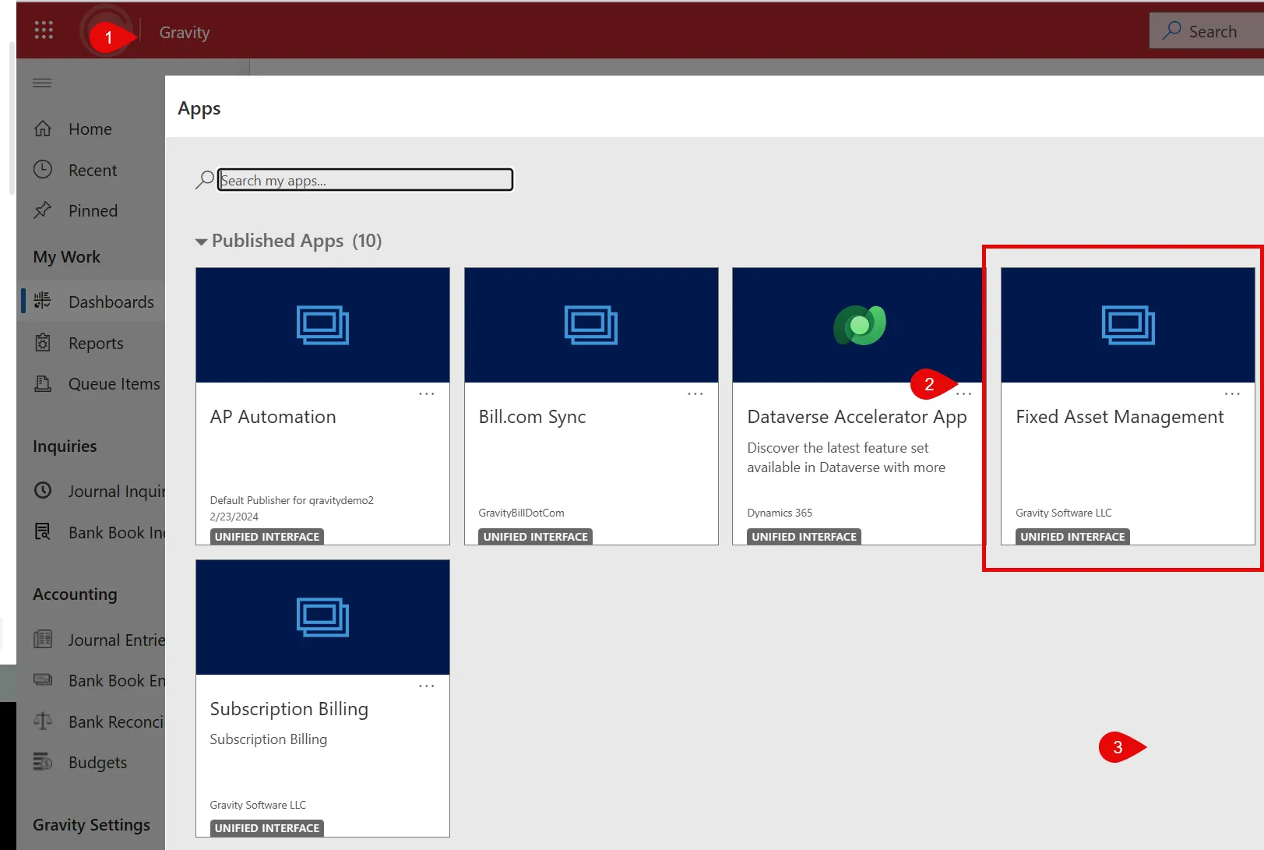The image size is (1264, 850).
Task: Open Recent in the sidebar
Action: (x=93, y=170)
